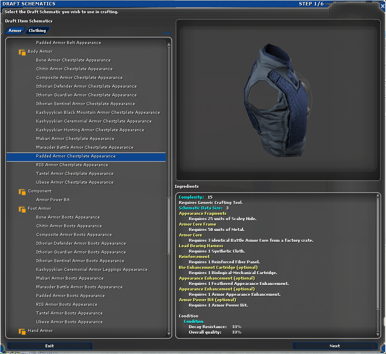Viewport: 386px width, 354px height.
Task: Select Ubese Armor Chestplate Appearance
Action: tap(75, 182)
